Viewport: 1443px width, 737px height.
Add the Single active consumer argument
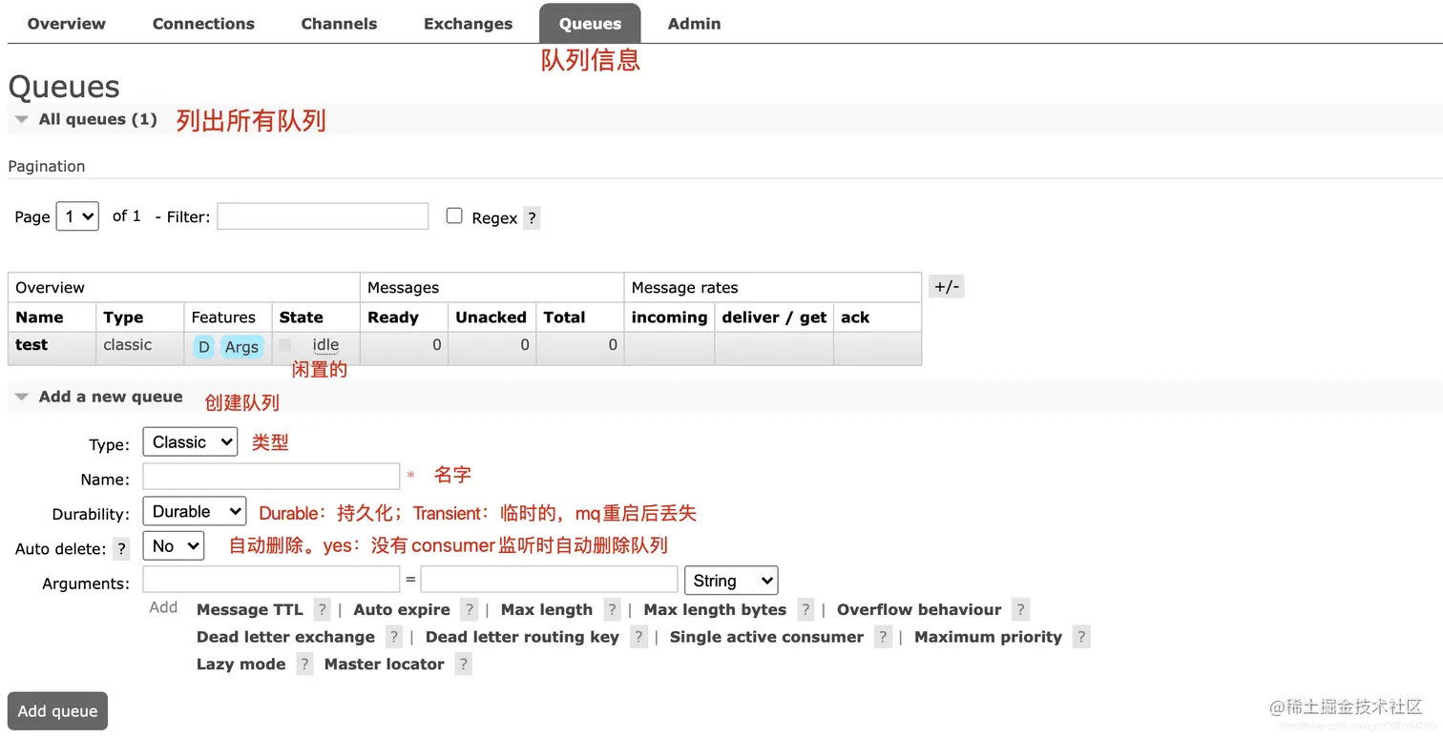[766, 637]
